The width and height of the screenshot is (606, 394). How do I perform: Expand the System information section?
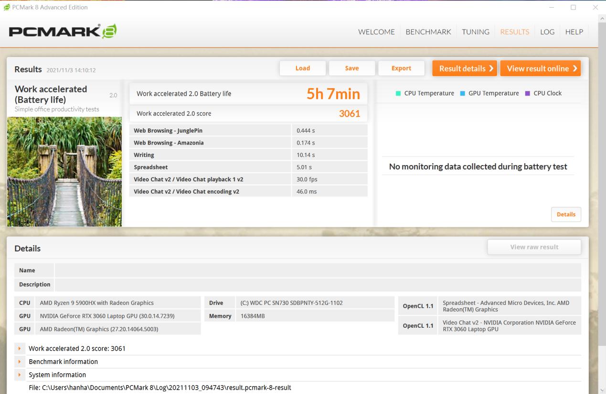click(20, 375)
